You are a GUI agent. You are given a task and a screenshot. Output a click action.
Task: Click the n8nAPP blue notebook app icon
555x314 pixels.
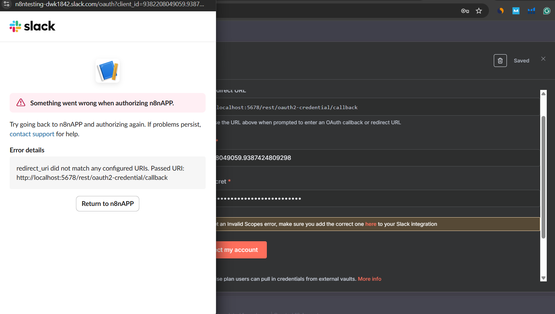pyautogui.click(x=108, y=71)
